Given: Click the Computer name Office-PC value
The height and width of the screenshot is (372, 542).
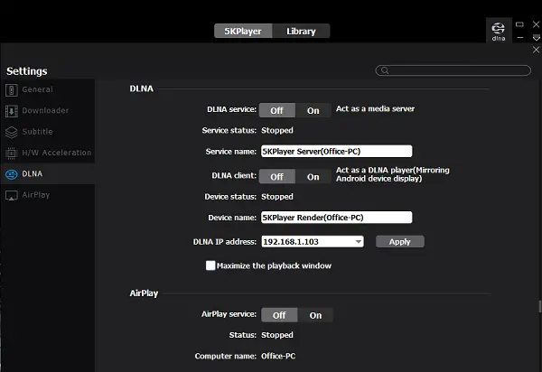Looking at the screenshot, I should point(278,356).
